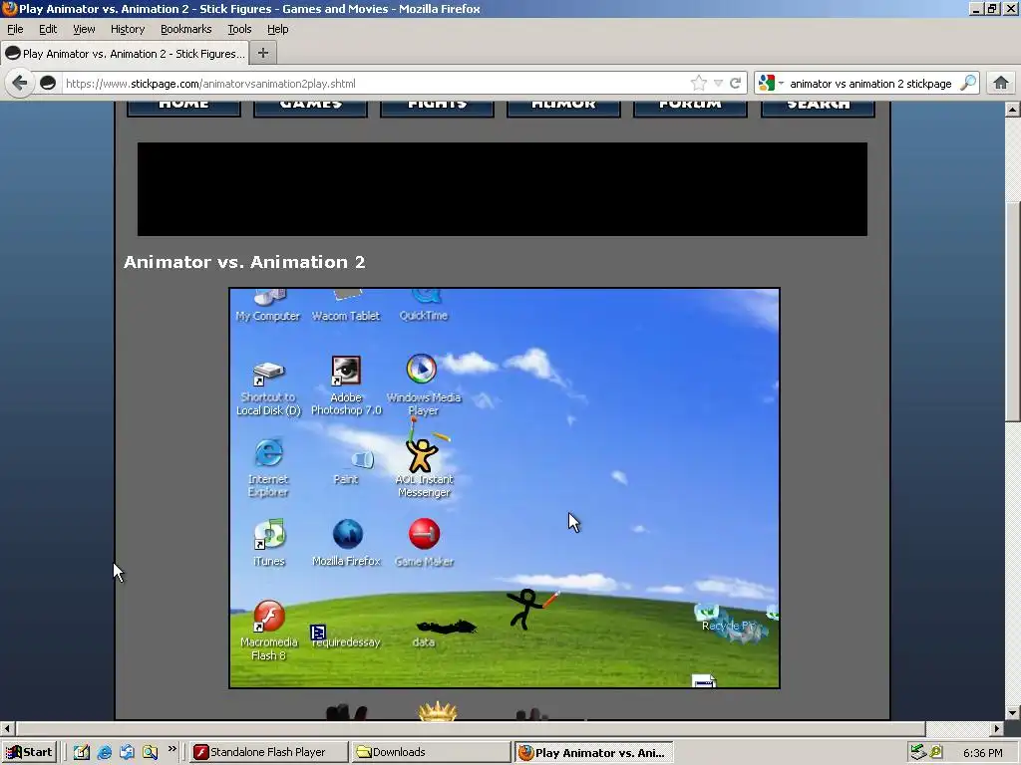Click the Internet Explorer quick launch icon
The height and width of the screenshot is (765, 1021).
point(104,753)
